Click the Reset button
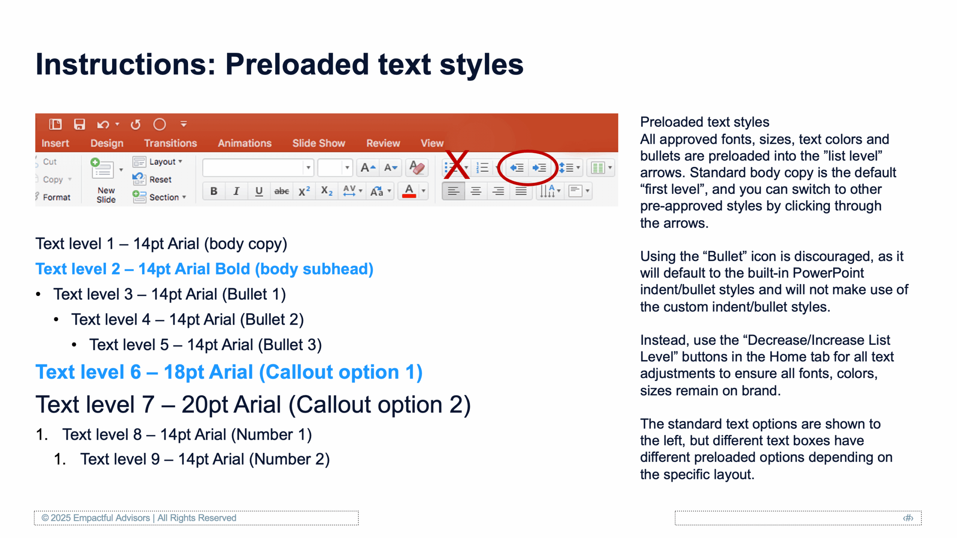957x538 pixels. coord(160,179)
